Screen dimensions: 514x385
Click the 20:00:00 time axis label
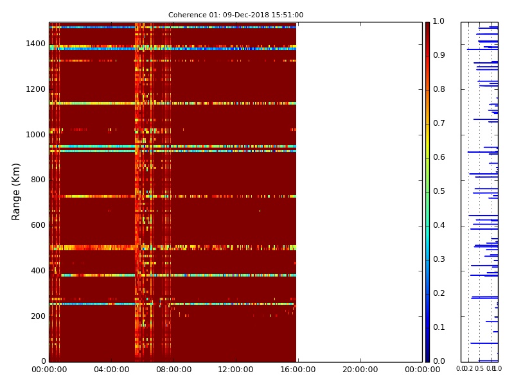360,370
